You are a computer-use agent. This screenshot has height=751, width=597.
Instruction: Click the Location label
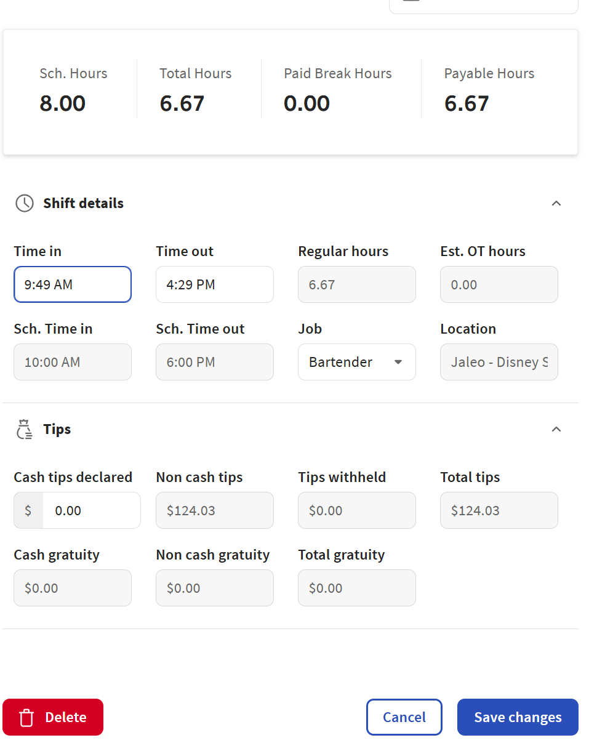click(x=468, y=329)
